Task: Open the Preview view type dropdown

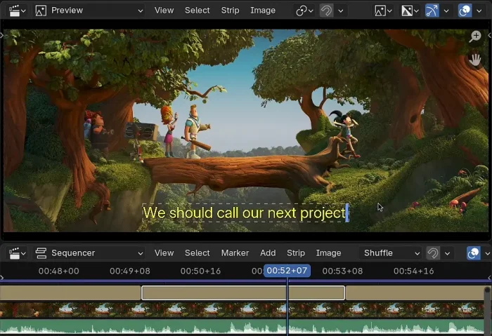Action: [89, 11]
